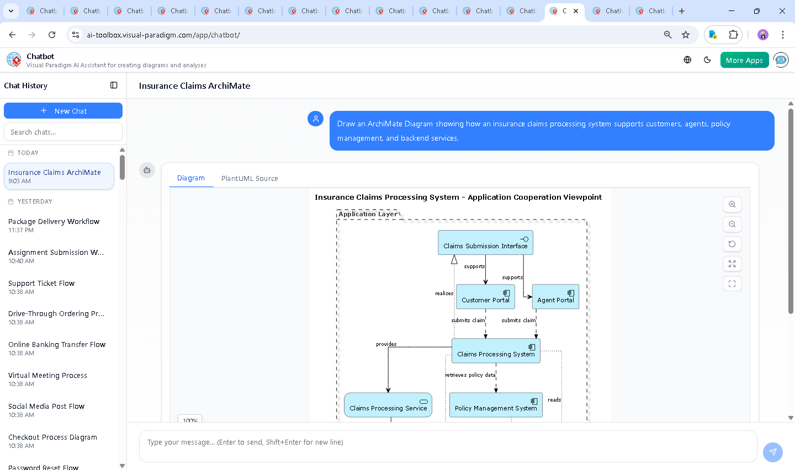Image resolution: width=795 pixels, height=470 pixels.
Task: Bookmark the page with the star icon
Action: point(686,34)
